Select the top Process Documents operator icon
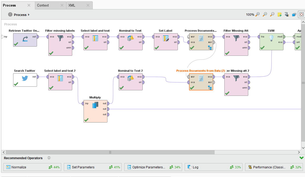Image resolution: width=305 pixels, height=177 pixels. pos(201,38)
